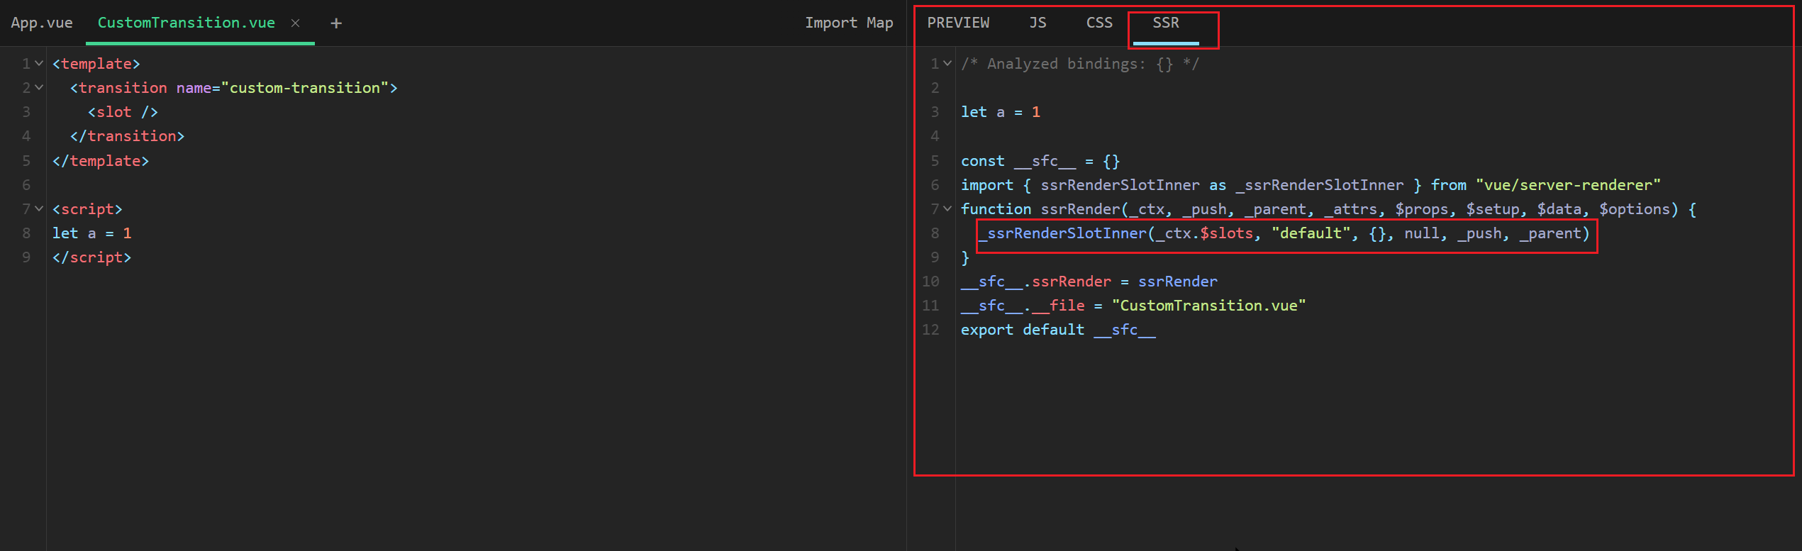Fold the comment at SSR output line 1
This screenshot has width=1802, height=551.
pyautogui.click(x=947, y=64)
